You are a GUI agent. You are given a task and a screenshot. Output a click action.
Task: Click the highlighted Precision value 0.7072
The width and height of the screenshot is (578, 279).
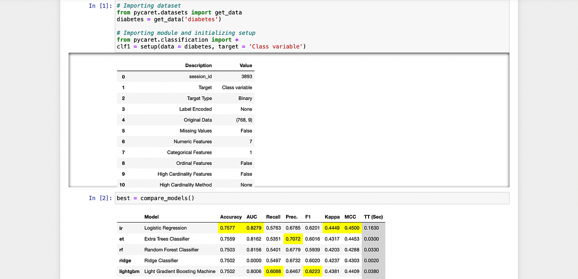(x=293, y=239)
